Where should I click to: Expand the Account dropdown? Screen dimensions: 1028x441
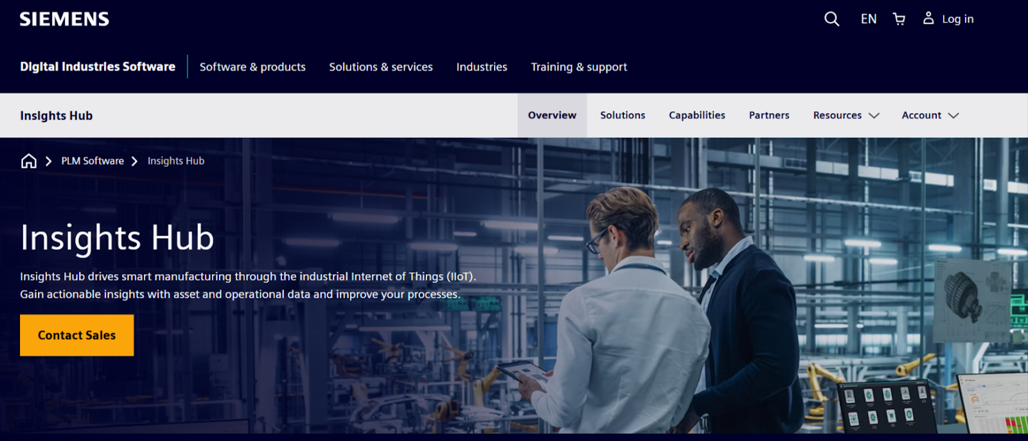pyautogui.click(x=930, y=116)
